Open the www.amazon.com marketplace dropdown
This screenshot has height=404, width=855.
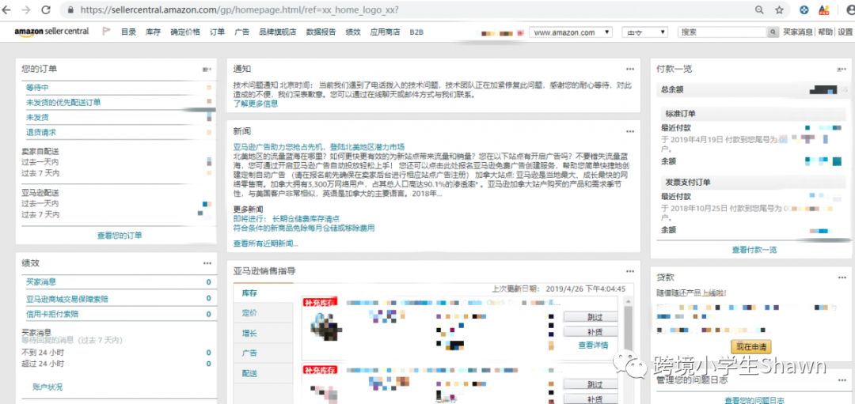[570, 32]
